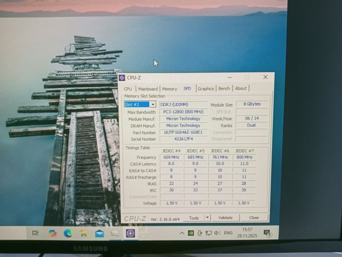Click the tRAS value 28
This screenshot has width=342, height=257.
pyautogui.click(x=244, y=183)
